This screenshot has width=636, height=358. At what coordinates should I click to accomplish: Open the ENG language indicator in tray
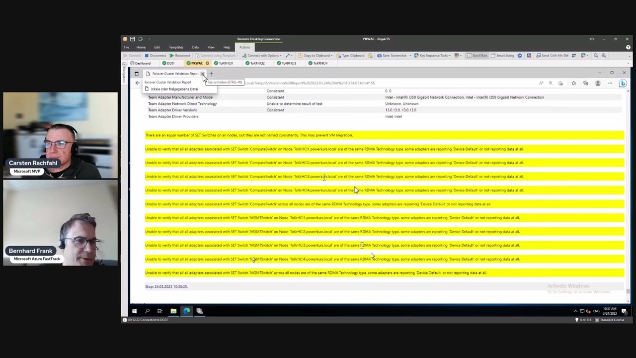click(596, 311)
